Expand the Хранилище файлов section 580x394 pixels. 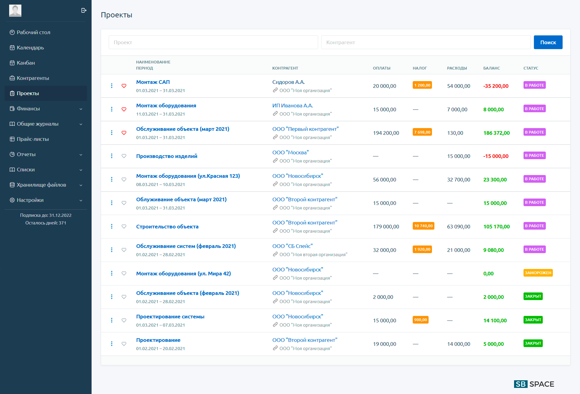(42, 185)
